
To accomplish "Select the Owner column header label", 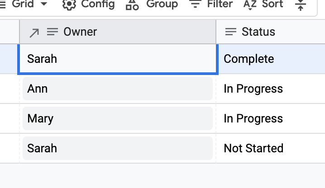I will coord(80,32).
